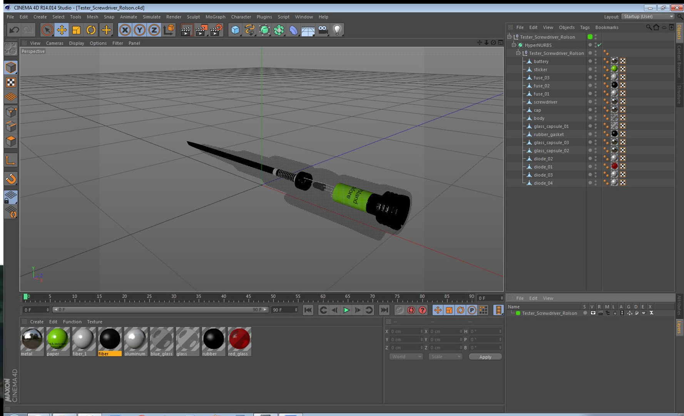Open the Sculpt menu

click(x=193, y=17)
